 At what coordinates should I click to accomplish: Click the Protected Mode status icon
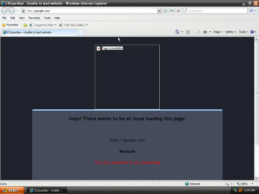tap(227, 184)
